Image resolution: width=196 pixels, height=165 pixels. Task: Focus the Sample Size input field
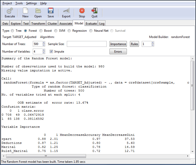[87, 44]
